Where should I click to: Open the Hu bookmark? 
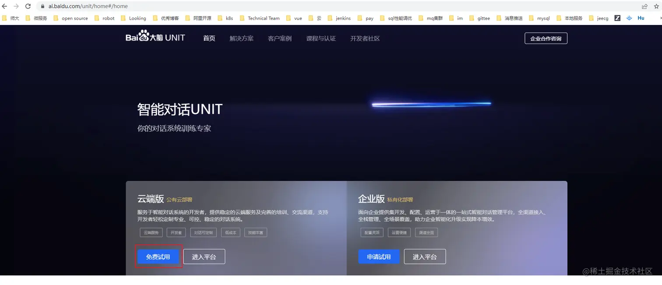coord(641,18)
